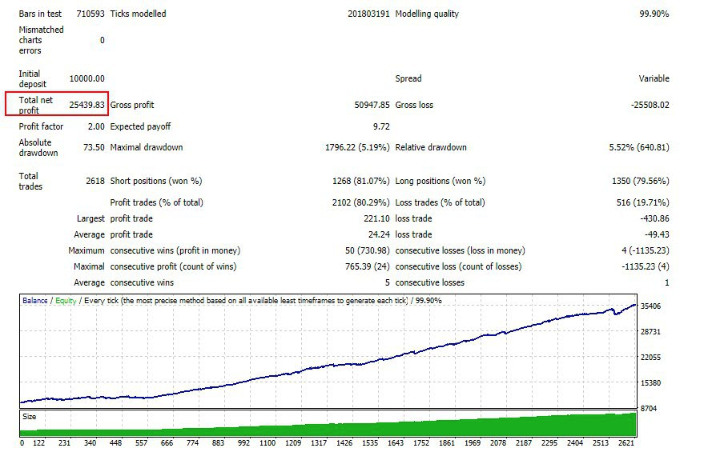Screen dimensions: 712x452
Task: Click the Mismatched charts errors label
Action: click(41, 40)
